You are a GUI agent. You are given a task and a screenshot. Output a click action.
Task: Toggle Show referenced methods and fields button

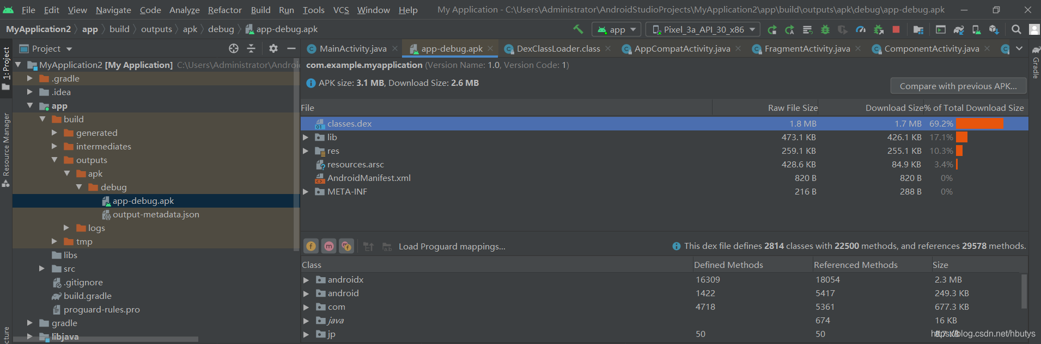pos(346,246)
